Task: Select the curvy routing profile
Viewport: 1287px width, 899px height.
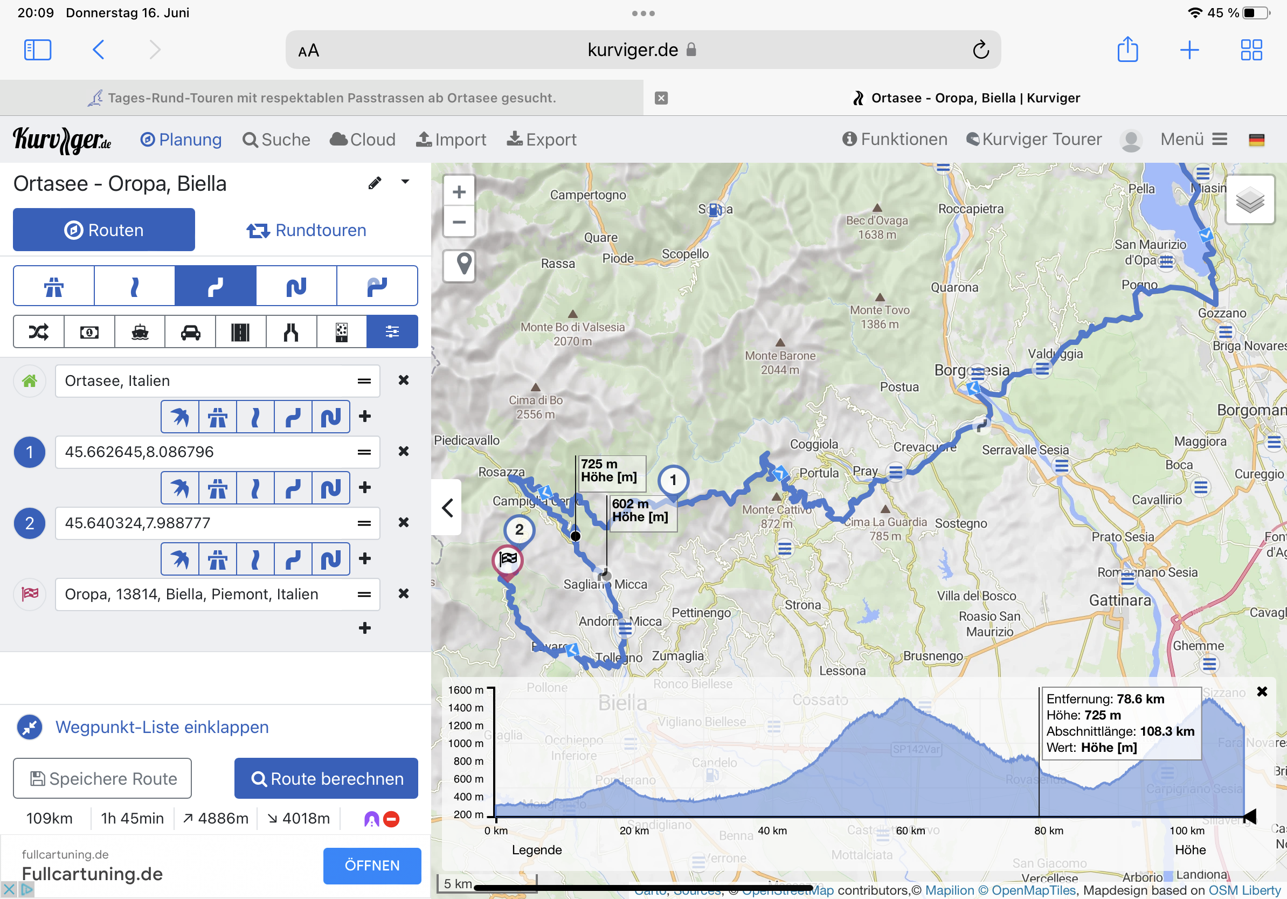Action: (216, 286)
